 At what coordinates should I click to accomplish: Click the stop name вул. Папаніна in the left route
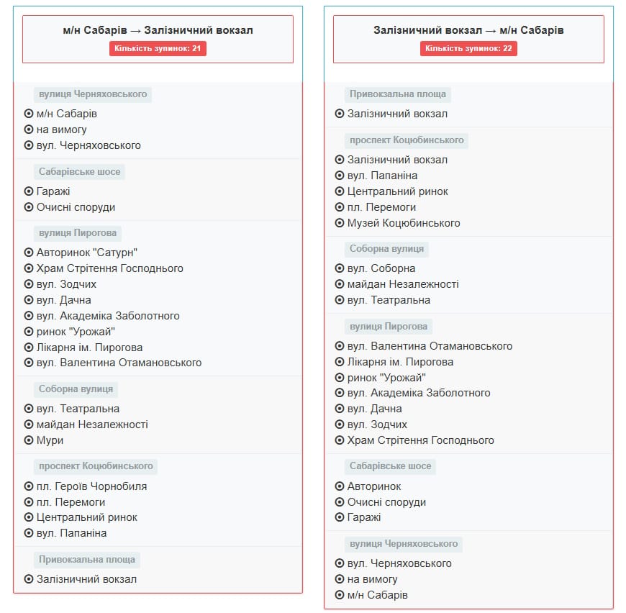[x=71, y=533]
